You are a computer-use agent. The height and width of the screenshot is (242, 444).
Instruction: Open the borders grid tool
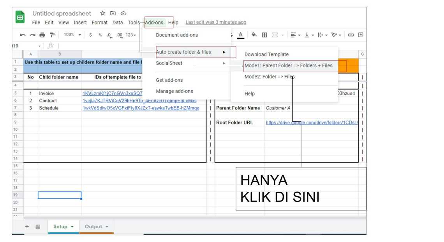[264, 35]
